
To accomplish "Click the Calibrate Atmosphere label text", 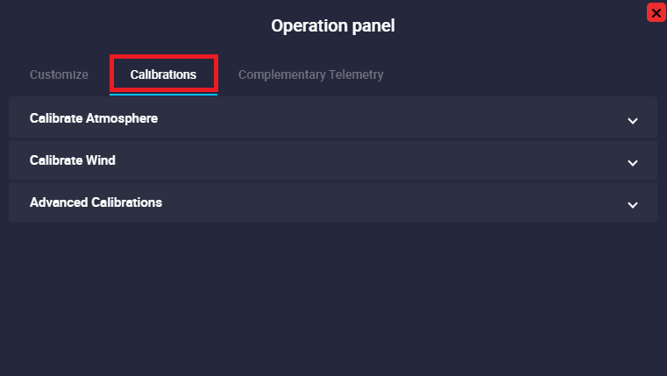I will pyautogui.click(x=94, y=118).
